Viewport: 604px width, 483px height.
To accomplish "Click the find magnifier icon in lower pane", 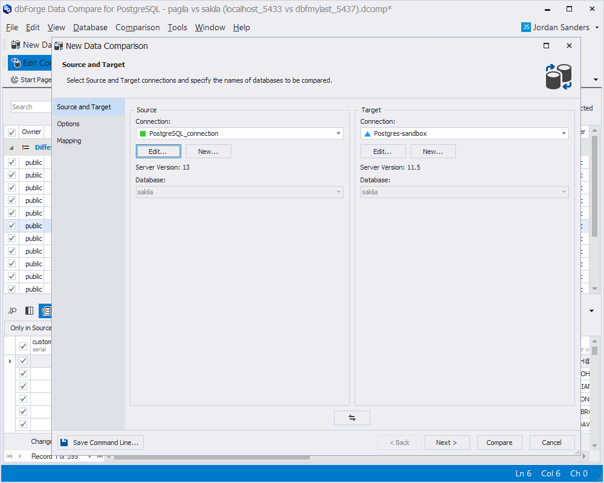I will coord(12,310).
